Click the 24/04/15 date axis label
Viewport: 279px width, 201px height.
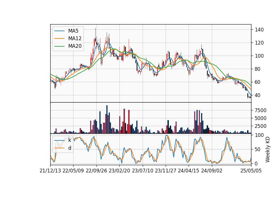[189, 171]
